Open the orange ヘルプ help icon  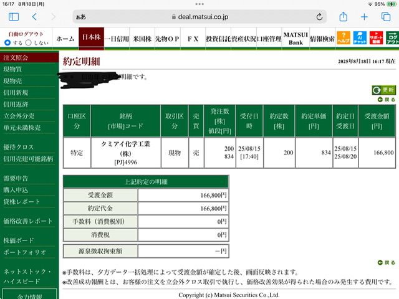pyautogui.click(x=344, y=38)
